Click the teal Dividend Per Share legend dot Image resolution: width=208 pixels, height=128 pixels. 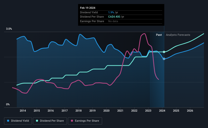point(37,121)
